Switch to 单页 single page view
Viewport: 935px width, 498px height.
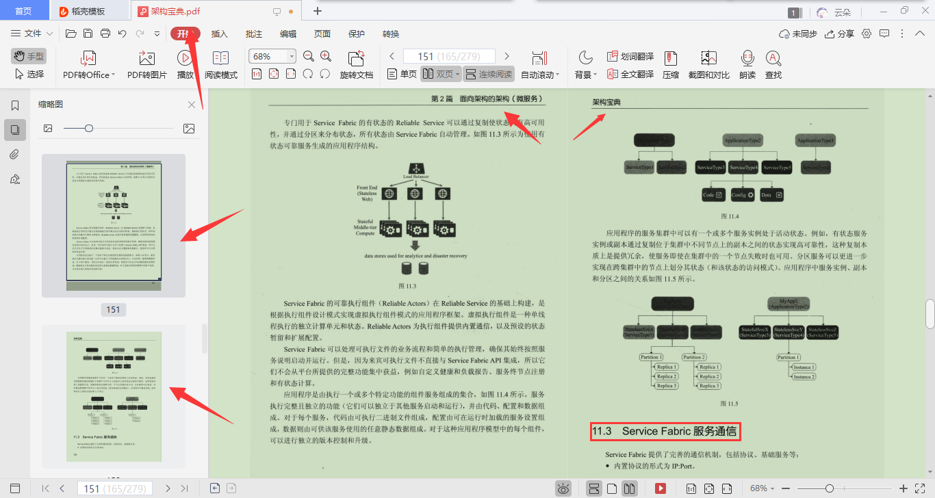[402, 74]
